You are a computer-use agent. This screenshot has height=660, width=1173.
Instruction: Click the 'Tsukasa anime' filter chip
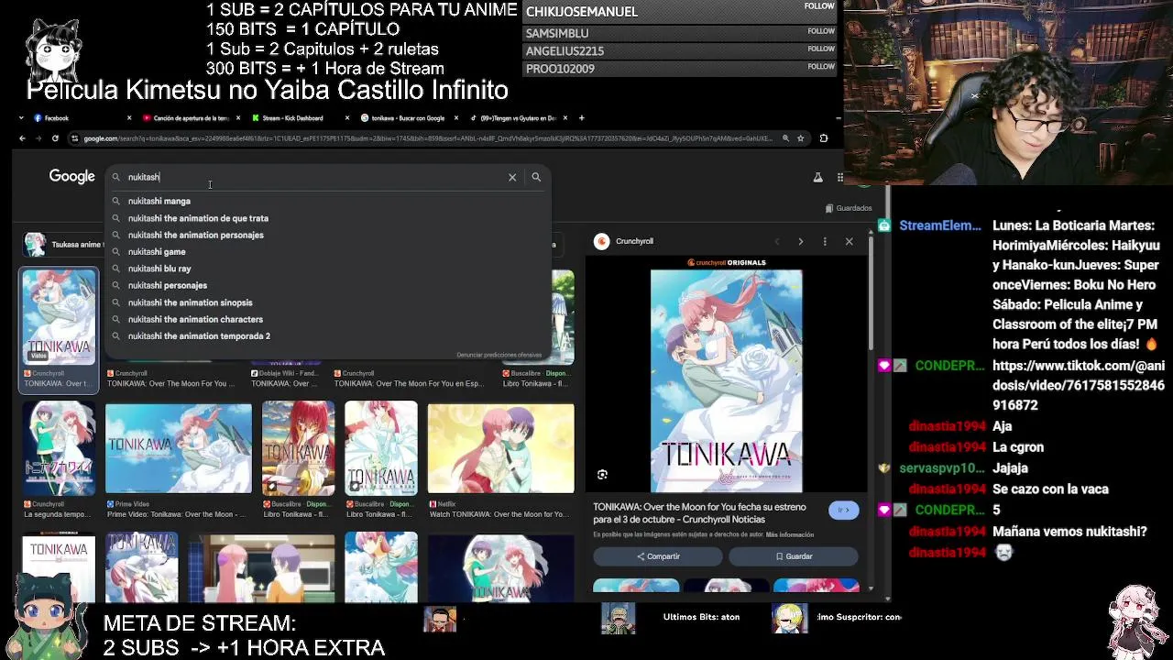click(x=62, y=245)
